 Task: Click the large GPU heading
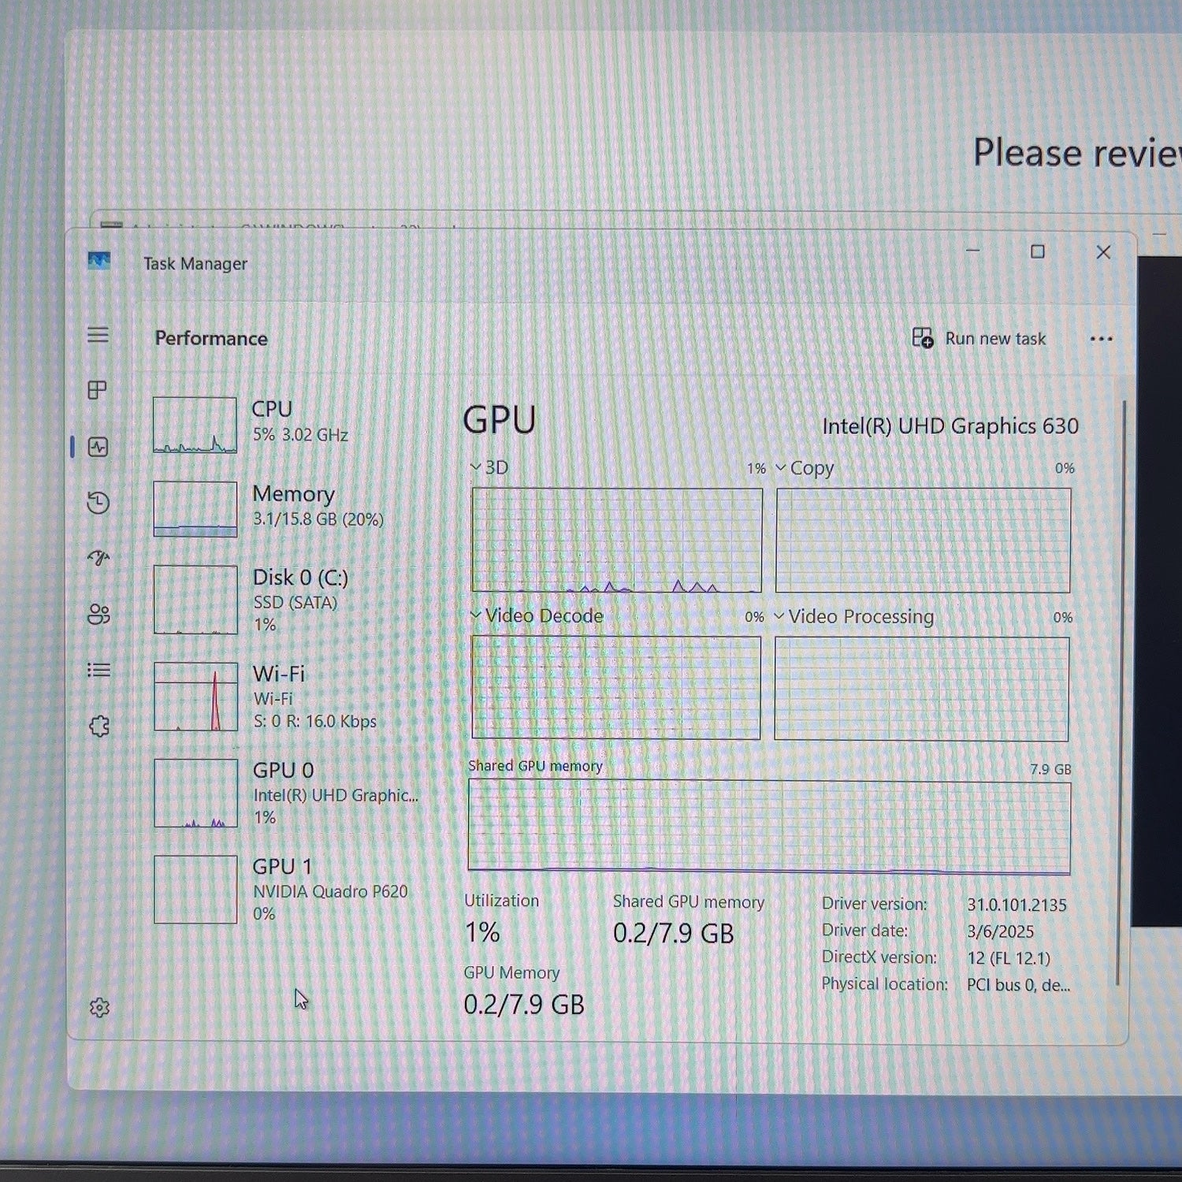500,419
